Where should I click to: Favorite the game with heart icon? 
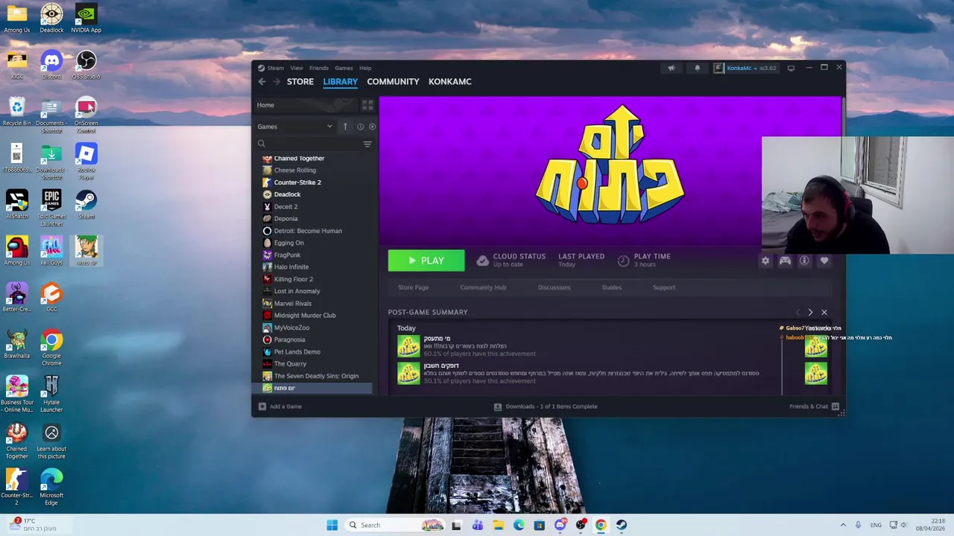pos(824,261)
